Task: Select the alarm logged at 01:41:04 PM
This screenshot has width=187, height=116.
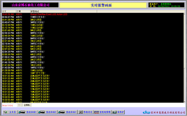Action: coord(93,65)
